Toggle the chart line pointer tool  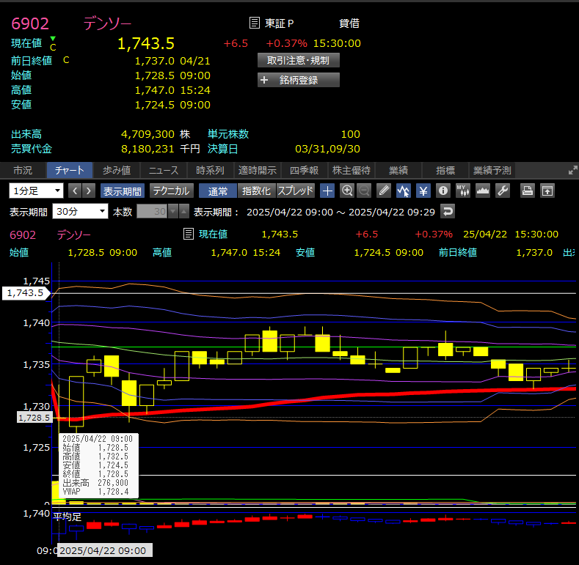point(404,191)
